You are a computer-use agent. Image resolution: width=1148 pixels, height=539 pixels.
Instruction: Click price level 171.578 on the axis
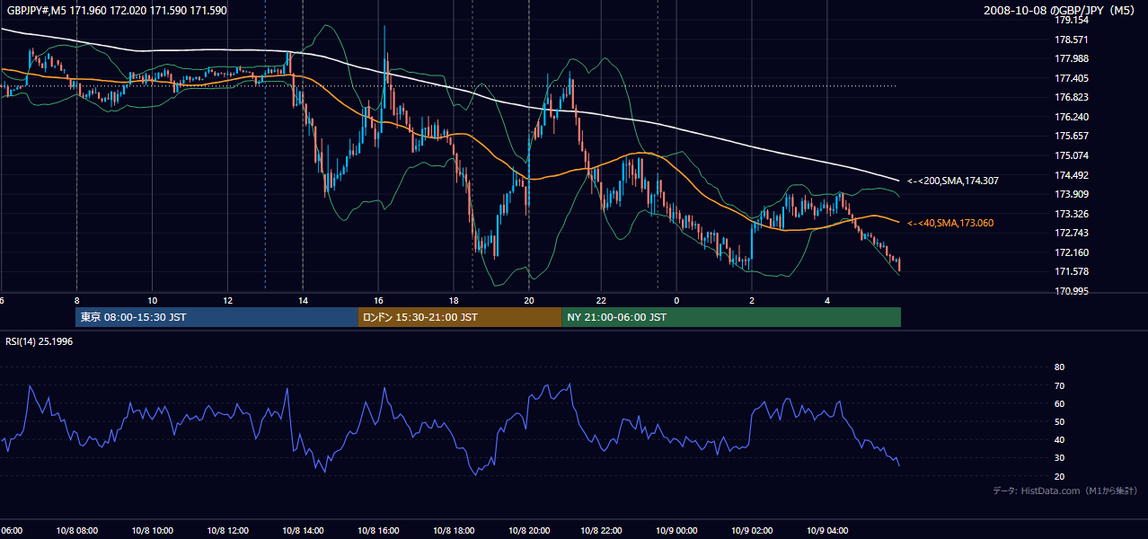[x=1071, y=271]
